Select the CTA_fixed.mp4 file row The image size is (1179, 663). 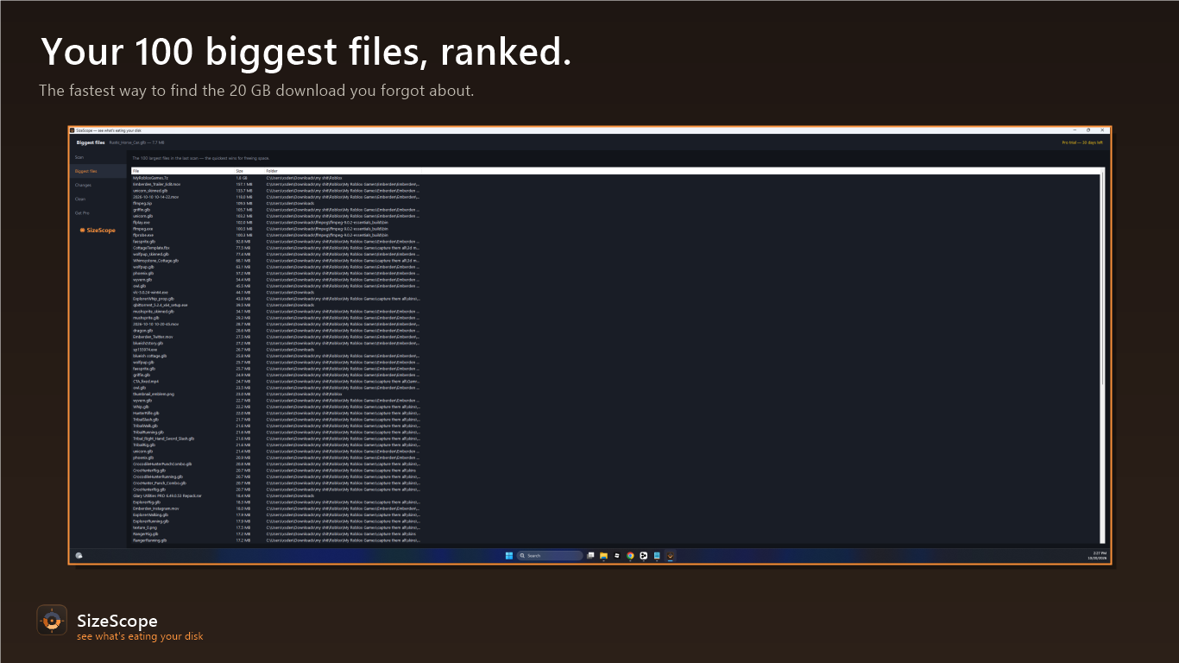(x=615, y=382)
